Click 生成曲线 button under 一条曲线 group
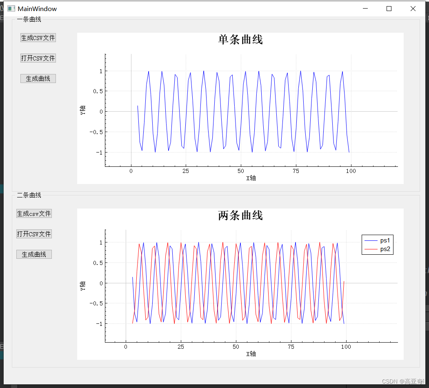Screen dimensions: 429x388 point(38,78)
